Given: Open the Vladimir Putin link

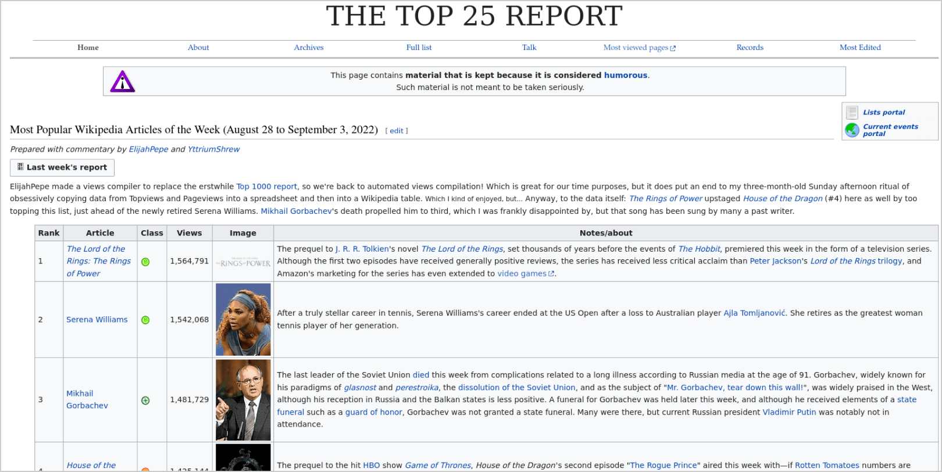Looking at the screenshot, I should click(x=789, y=412).
